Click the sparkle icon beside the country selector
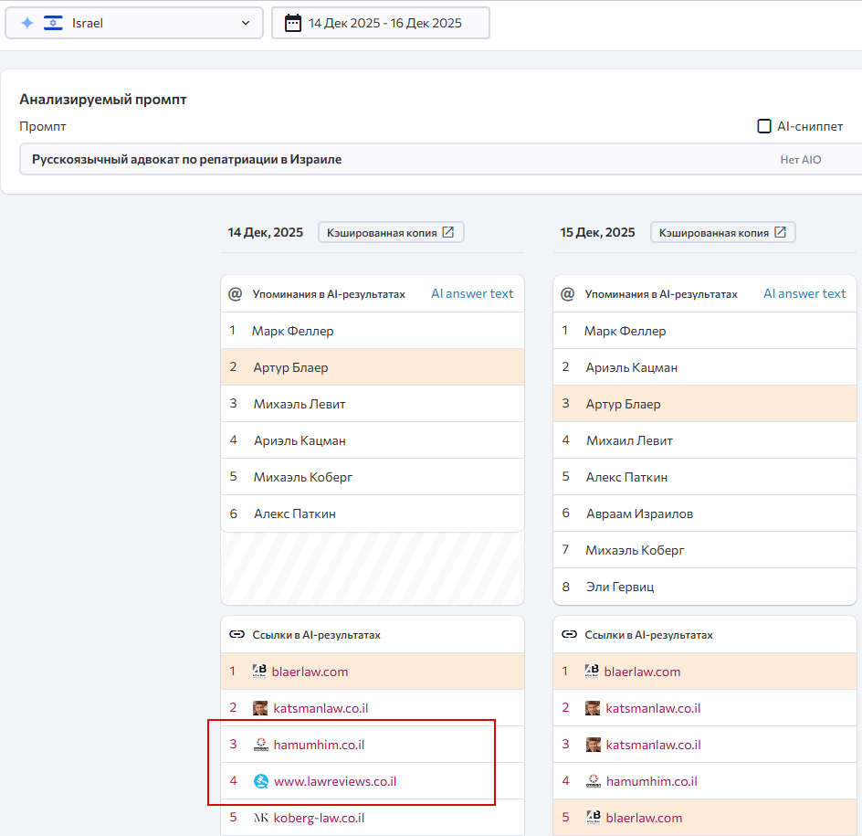862x836 pixels. click(x=26, y=22)
